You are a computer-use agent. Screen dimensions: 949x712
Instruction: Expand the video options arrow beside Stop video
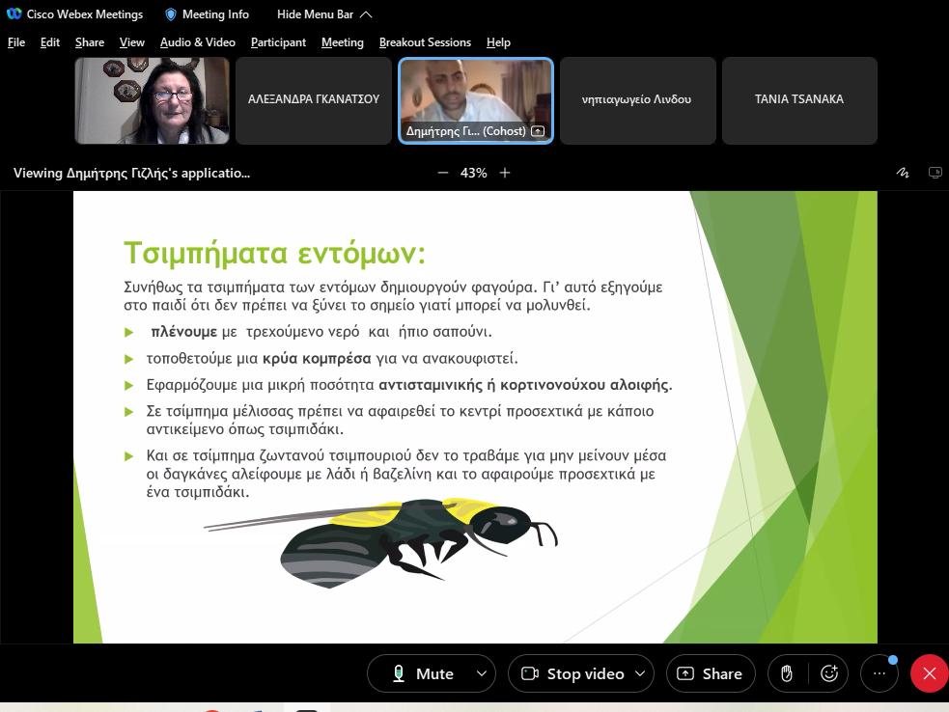click(639, 673)
